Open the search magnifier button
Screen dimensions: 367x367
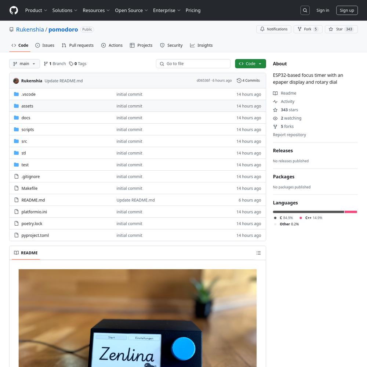[x=305, y=10]
